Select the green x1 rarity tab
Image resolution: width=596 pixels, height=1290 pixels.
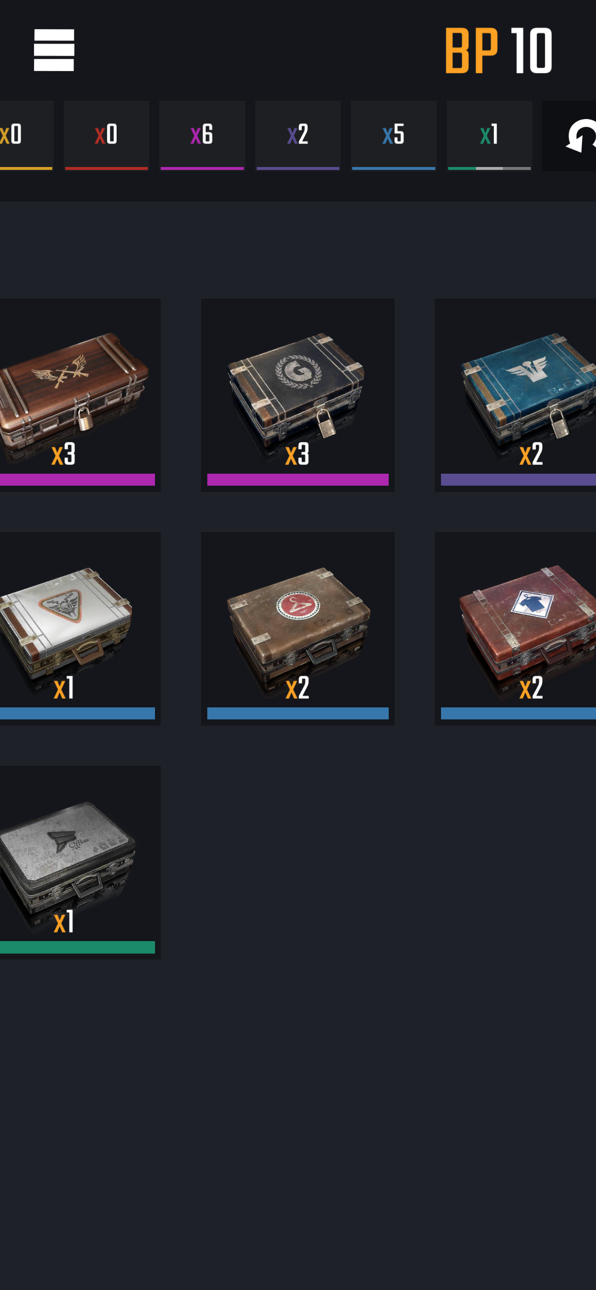[x=489, y=136]
